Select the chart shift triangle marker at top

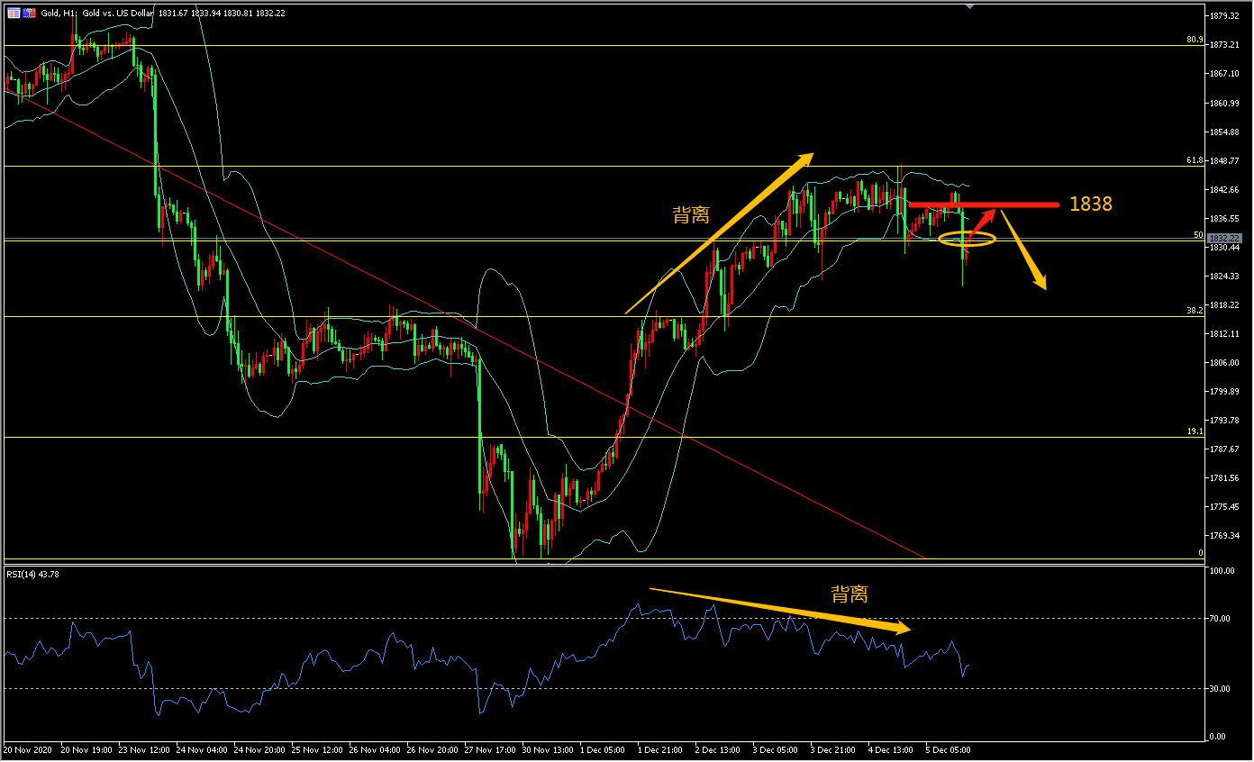(969, 6)
